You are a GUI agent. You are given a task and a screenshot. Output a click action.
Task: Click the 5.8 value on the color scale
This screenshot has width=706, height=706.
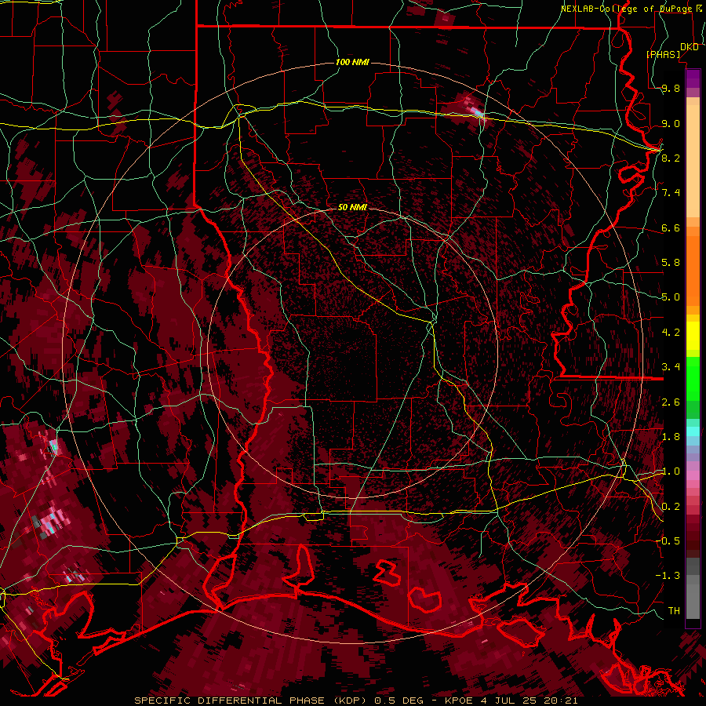(671, 263)
